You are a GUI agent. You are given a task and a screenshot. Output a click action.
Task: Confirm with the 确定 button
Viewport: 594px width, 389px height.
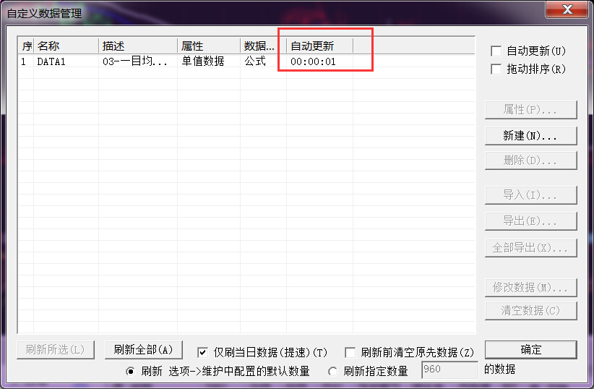coord(530,349)
